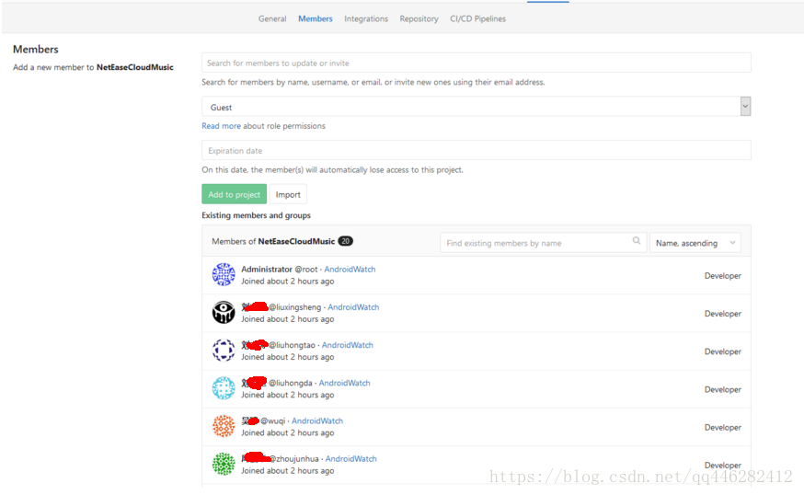This screenshot has width=804, height=495.
Task: Click Developer role in liuhongtao row
Action: [x=722, y=351]
